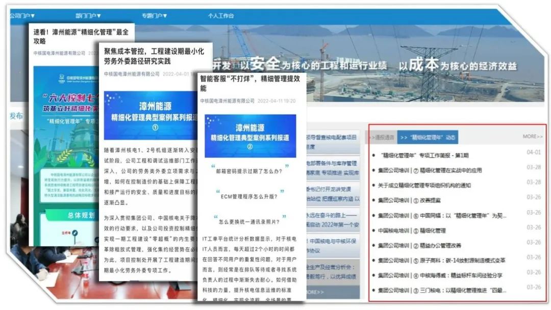Click article title 速看！漳州能源"精细化管理"最全攻略
551x310 pixels.
(81, 37)
